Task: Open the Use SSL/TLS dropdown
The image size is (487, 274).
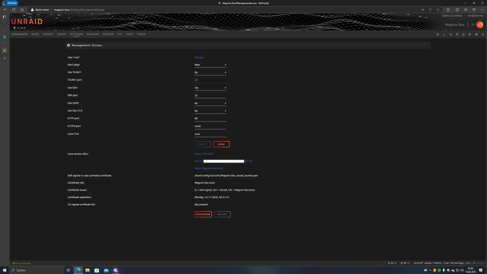Action: tap(210, 111)
